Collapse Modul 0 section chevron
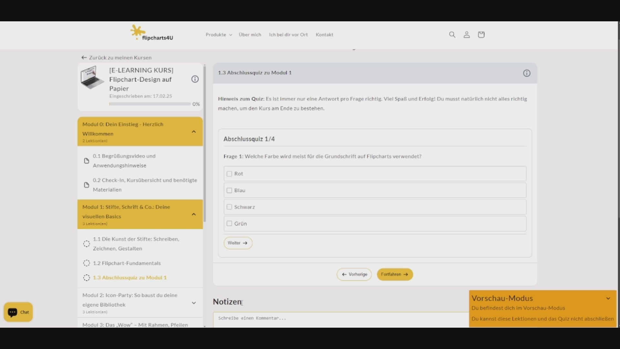Viewport: 620px width, 349px height. point(194,132)
